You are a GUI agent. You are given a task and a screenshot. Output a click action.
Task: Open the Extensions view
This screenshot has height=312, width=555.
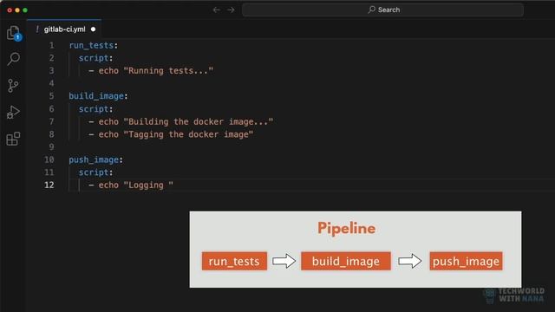[x=13, y=139]
